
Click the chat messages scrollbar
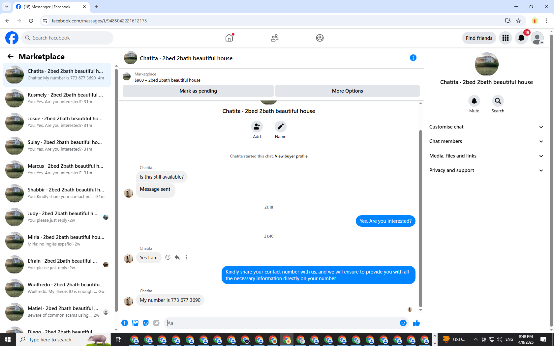click(x=420, y=218)
